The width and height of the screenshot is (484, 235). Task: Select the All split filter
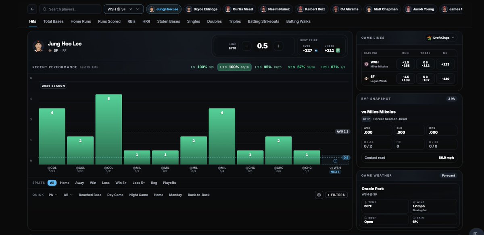coord(52,183)
